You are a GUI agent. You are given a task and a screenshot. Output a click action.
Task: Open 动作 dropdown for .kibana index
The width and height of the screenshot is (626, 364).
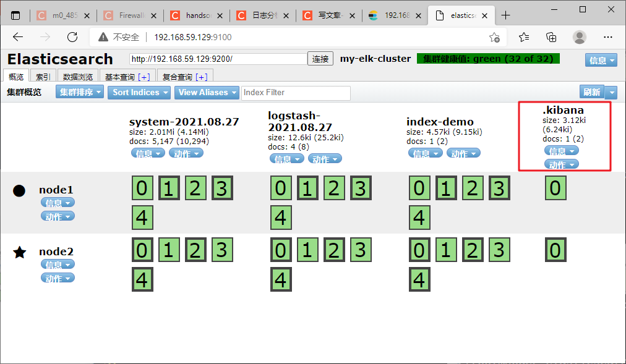tap(561, 164)
